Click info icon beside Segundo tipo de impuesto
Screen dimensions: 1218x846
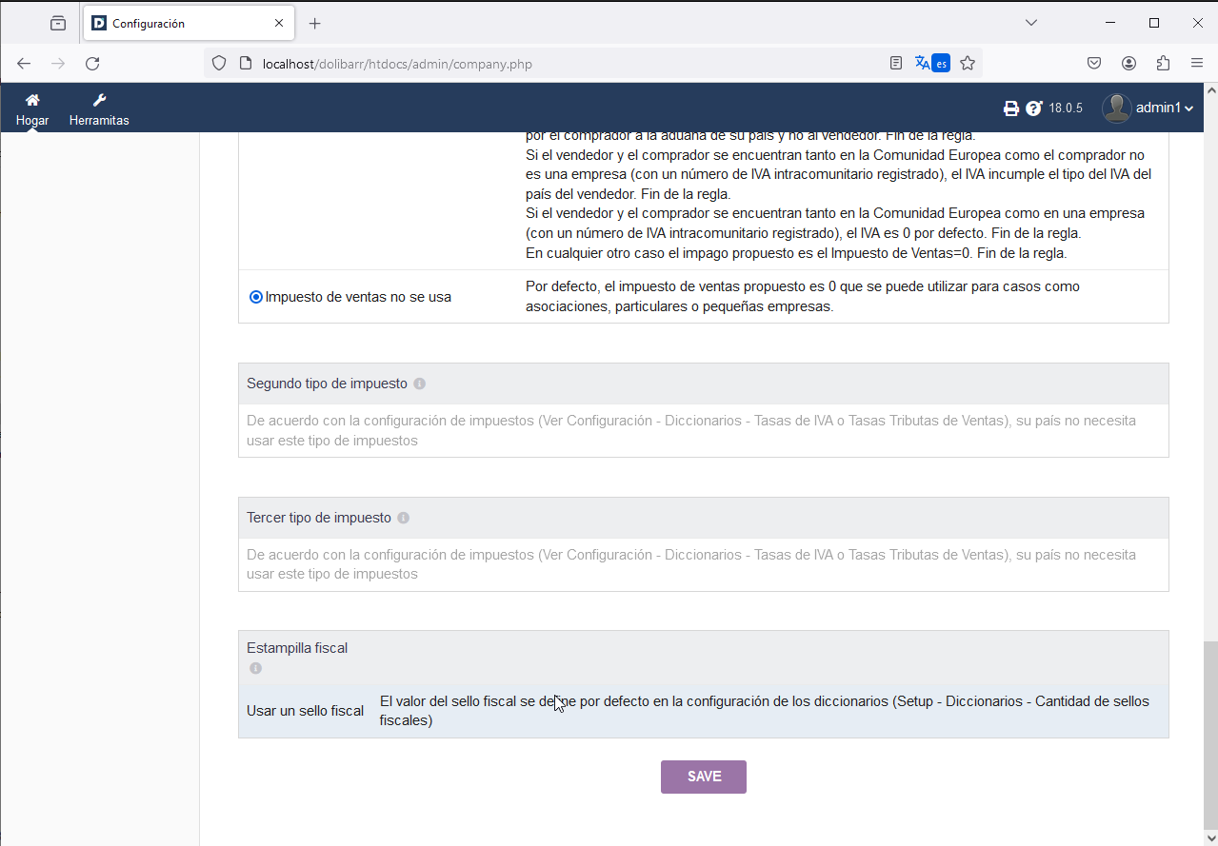(x=420, y=384)
